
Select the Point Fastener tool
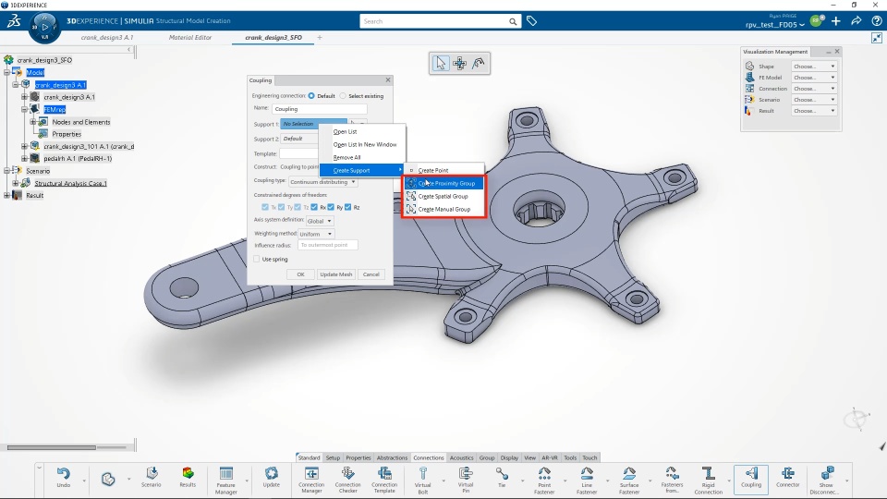(544, 481)
